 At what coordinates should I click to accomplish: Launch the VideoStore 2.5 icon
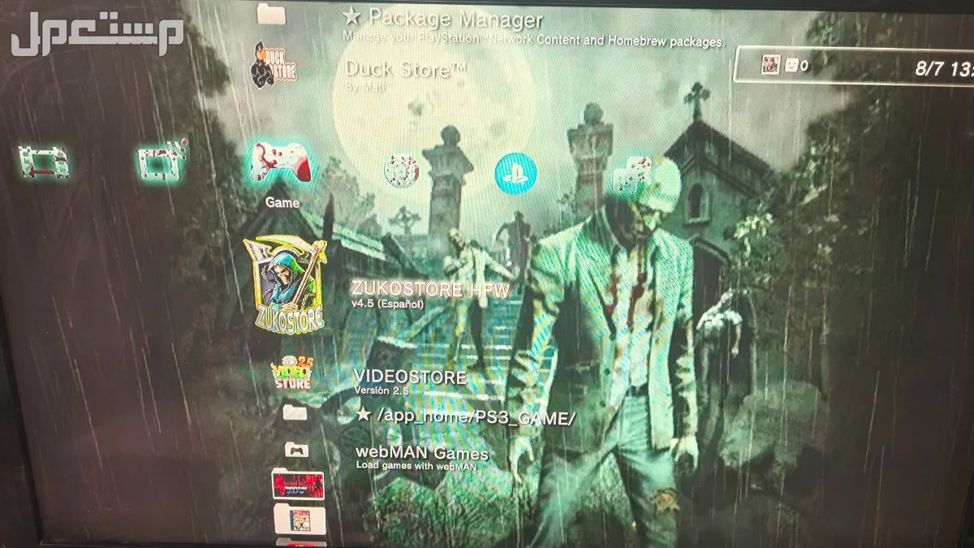coord(291,374)
